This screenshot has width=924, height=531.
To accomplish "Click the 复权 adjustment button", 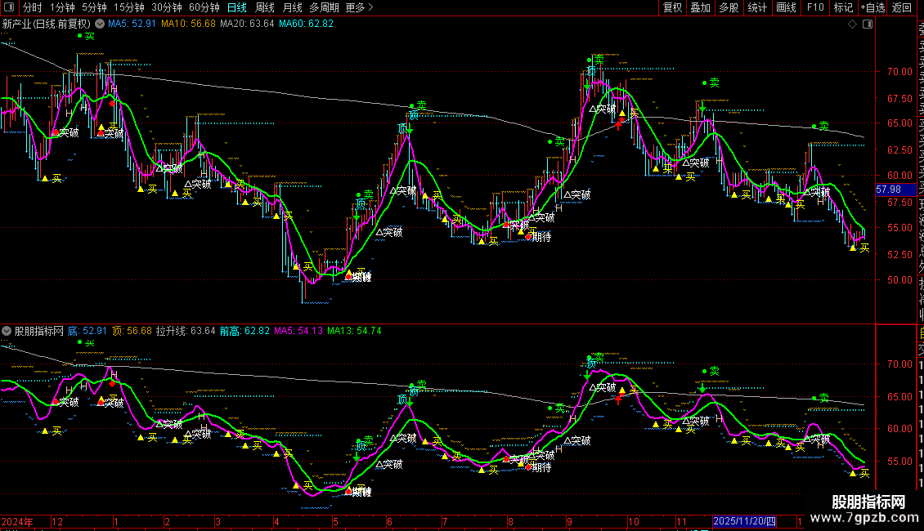I will 672,7.
